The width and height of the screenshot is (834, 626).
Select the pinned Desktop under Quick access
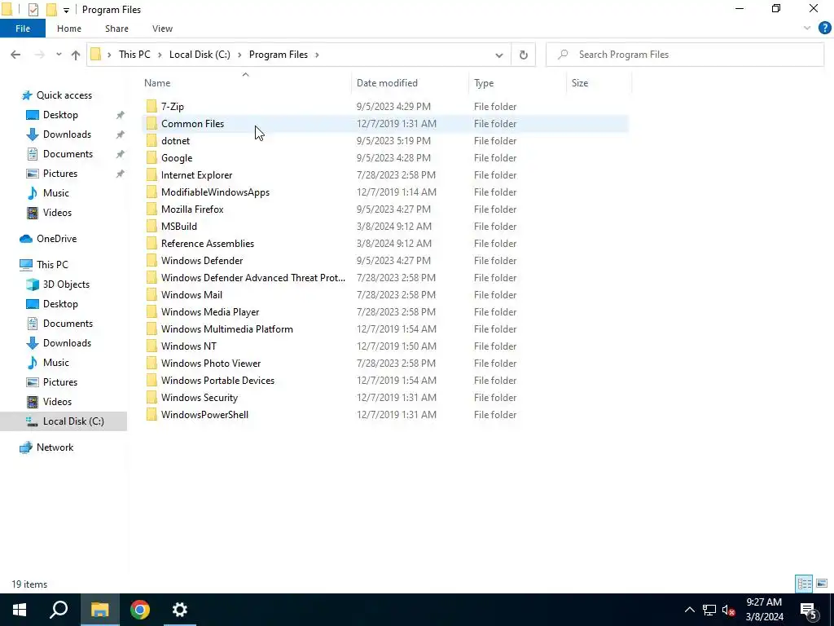[x=60, y=115]
